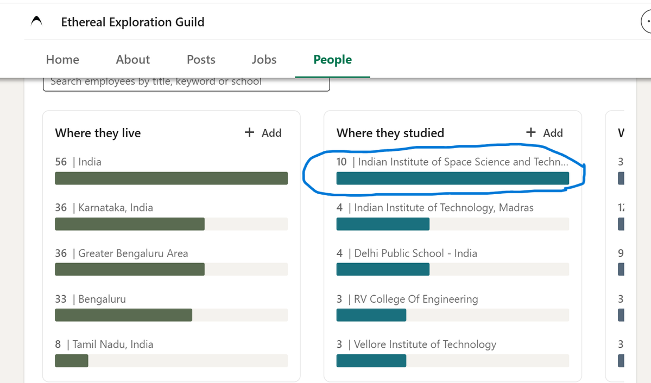Click the 'Where they studied' heading
Image resolution: width=651 pixels, height=383 pixels.
[390, 133]
